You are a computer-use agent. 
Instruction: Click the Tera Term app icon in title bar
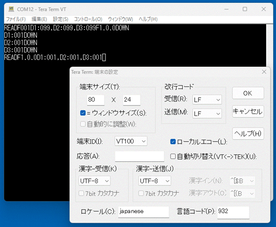11,9
